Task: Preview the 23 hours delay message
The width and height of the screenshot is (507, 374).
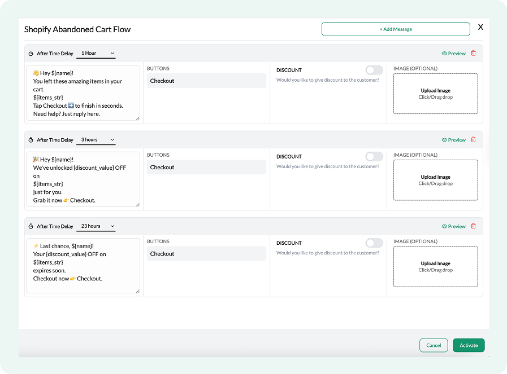Action: click(454, 227)
